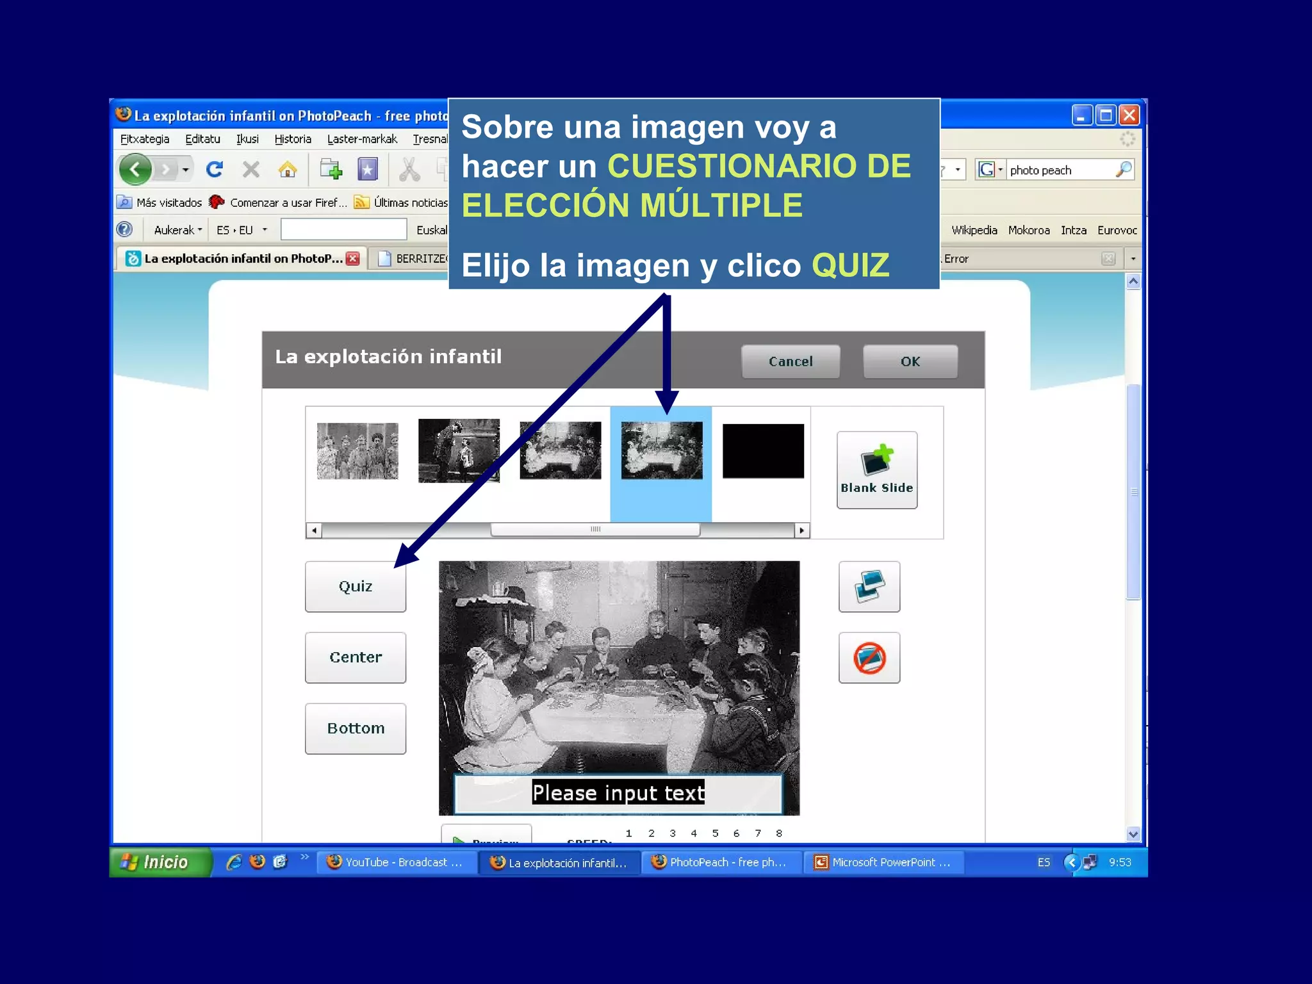Click the Firefox Back navigation button
Image resolution: width=1312 pixels, height=984 pixels.
point(135,170)
